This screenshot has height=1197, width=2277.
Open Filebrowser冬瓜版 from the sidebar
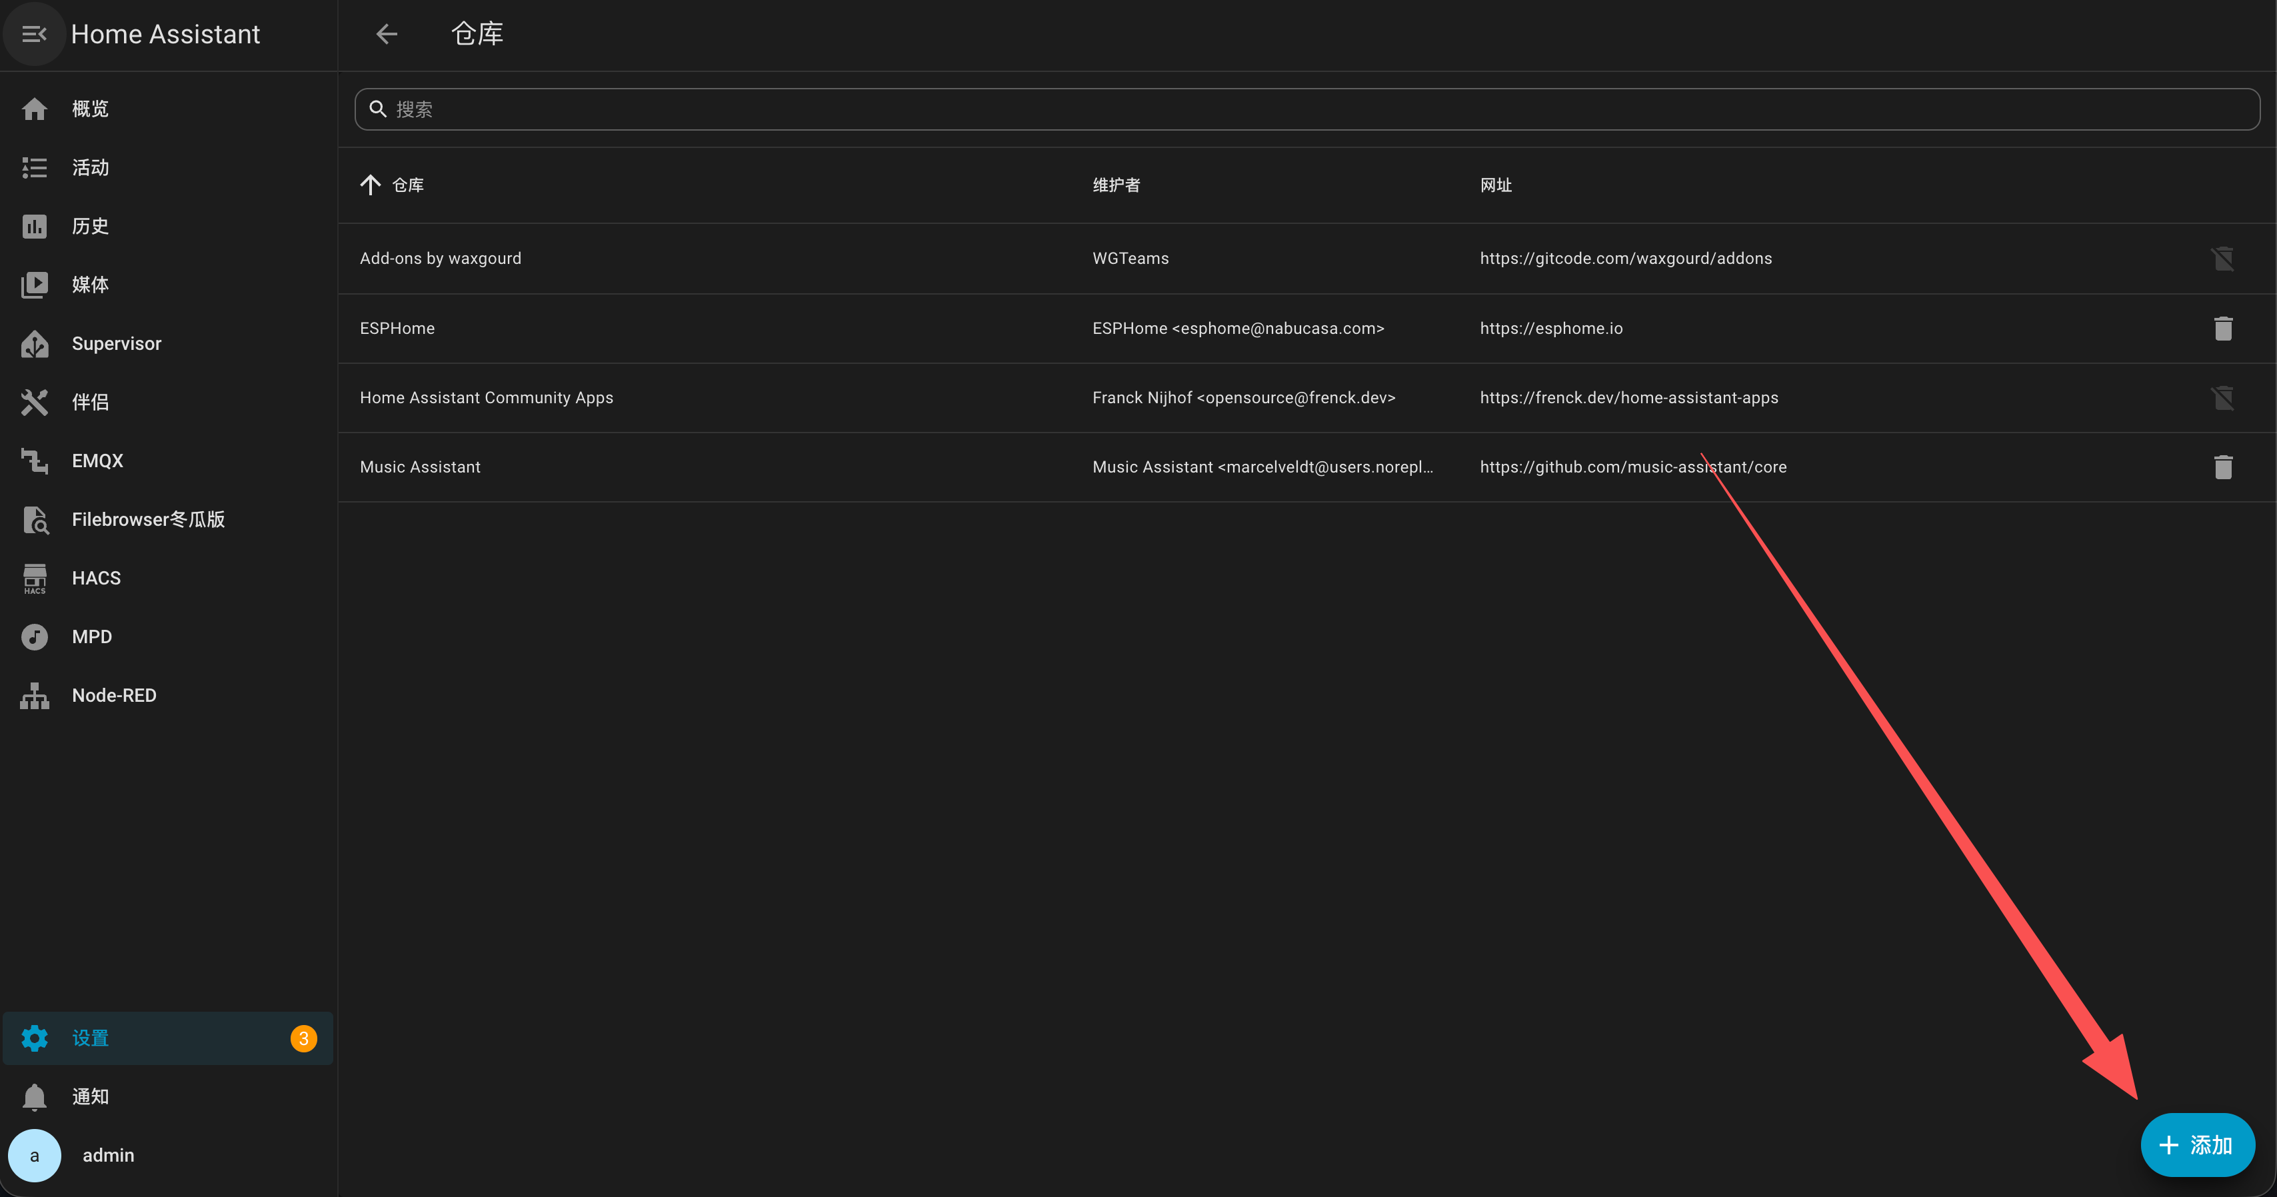(168, 520)
